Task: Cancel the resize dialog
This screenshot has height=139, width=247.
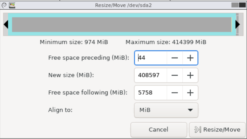Action: [x=159, y=130]
